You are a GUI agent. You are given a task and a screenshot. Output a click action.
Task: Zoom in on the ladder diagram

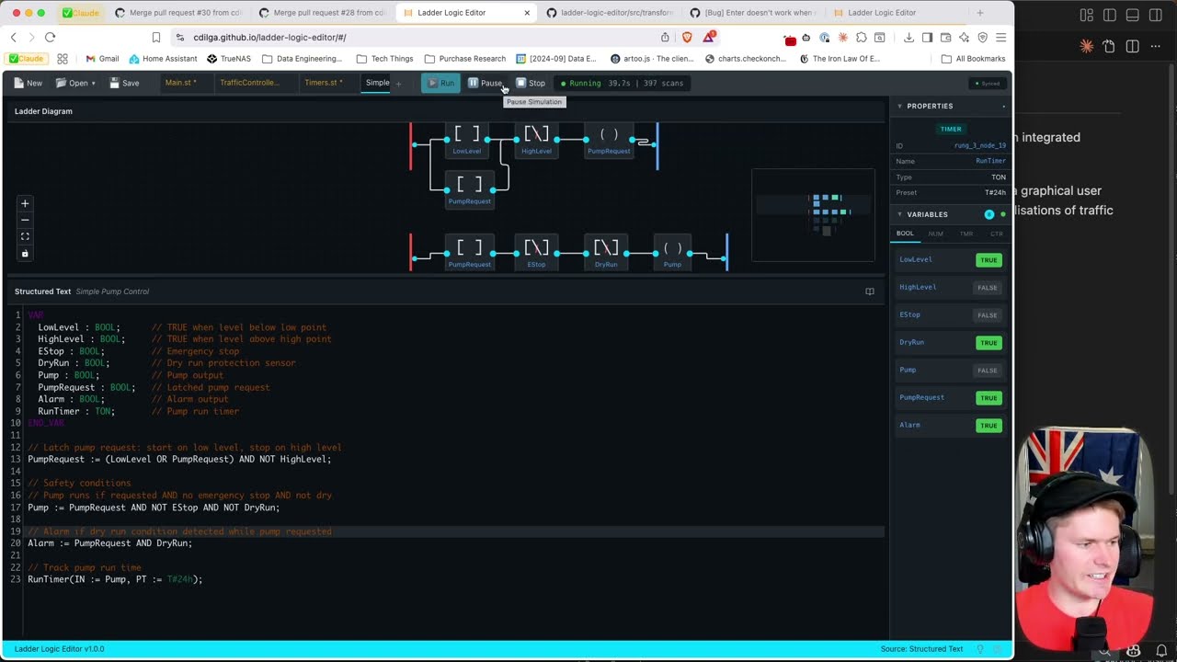(x=25, y=203)
